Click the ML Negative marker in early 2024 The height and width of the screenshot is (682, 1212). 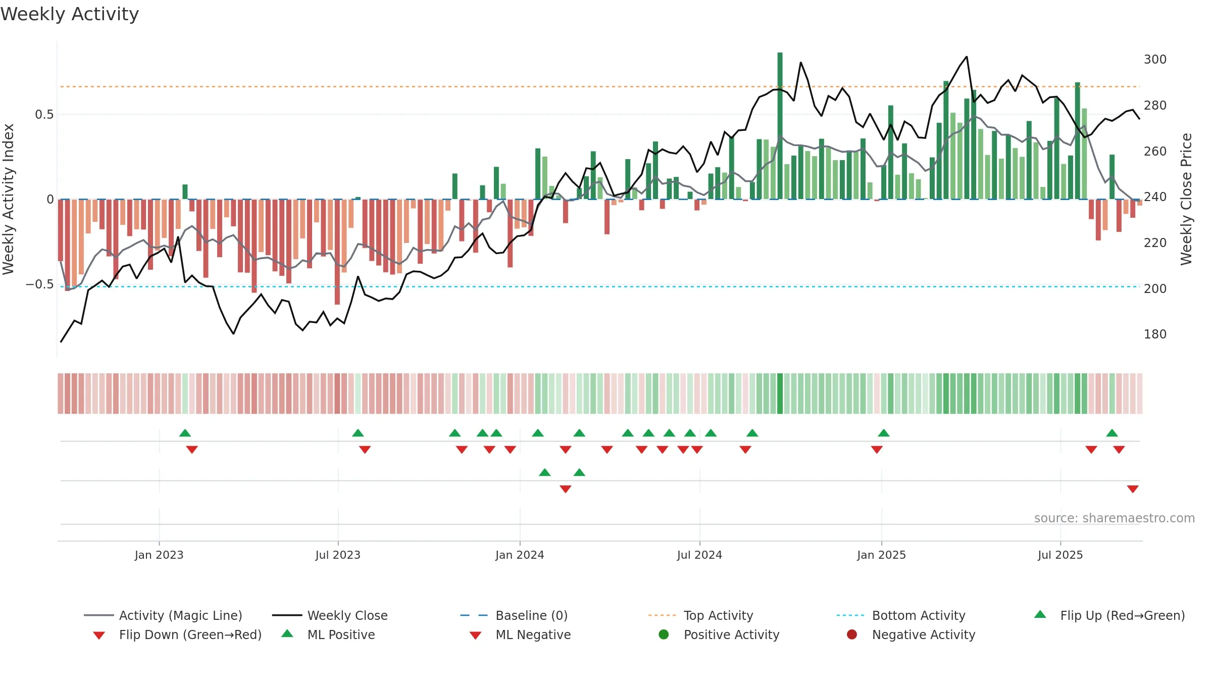(566, 489)
